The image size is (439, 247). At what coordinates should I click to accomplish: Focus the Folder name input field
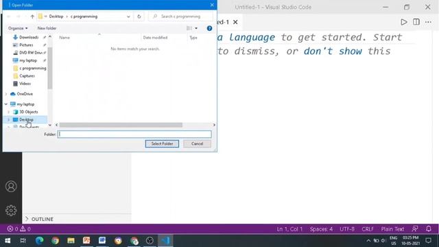tap(134, 134)
